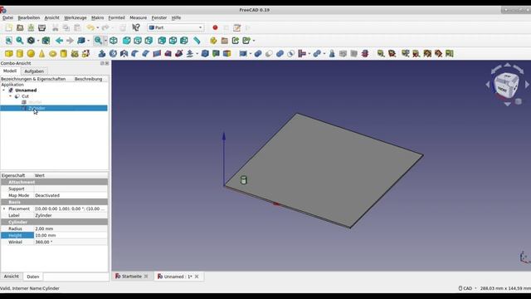The width and height of the screenshot is (531, 299).
Task: Click the Fit Selection magnifier icon
Action: (x=20, y=41)
